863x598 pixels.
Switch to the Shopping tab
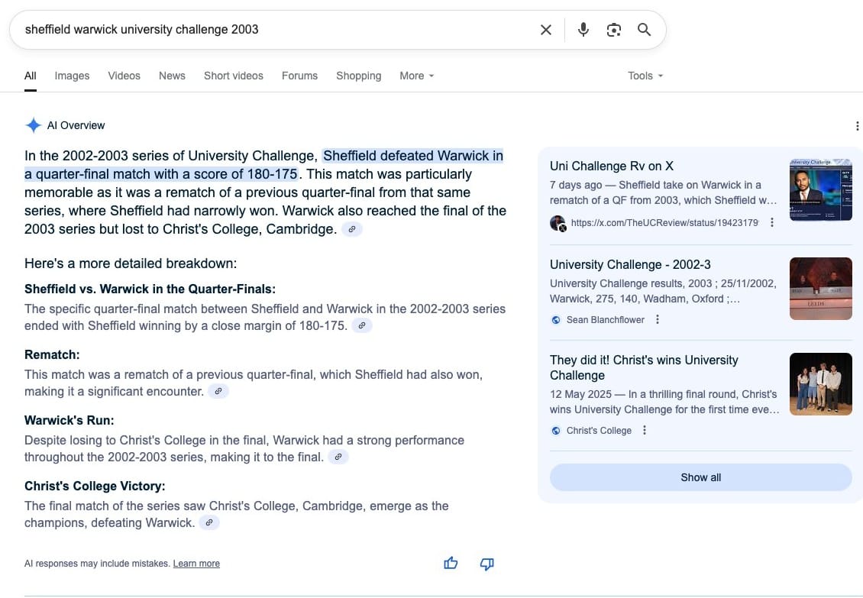click(358, 76)
